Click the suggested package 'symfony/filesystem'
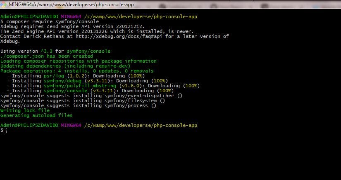The width and height of the screenshot is (341, 180). (131, 101)
